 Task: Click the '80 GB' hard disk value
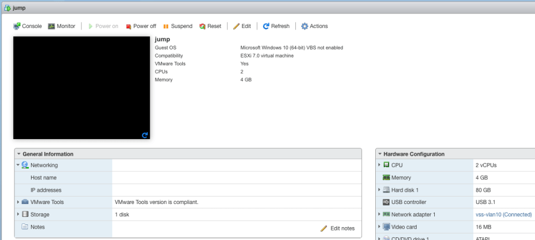pos(483,190)
